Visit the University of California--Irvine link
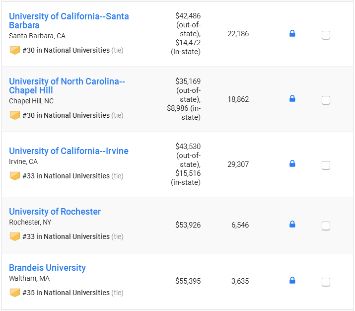Image resolution: width=355 pixels, height=311 pixels. pos(69,151)
